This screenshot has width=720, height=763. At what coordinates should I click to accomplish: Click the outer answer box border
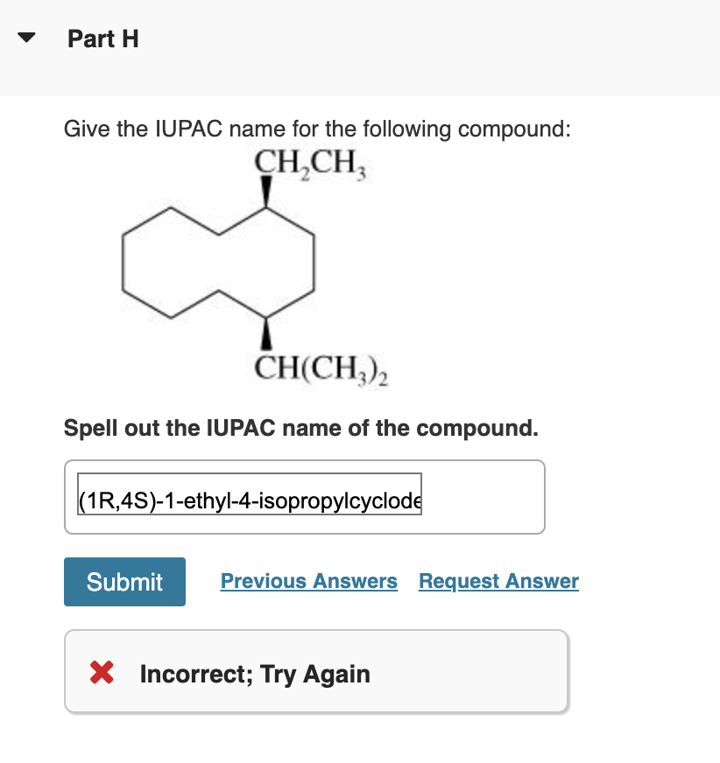[x=304, y=462]
